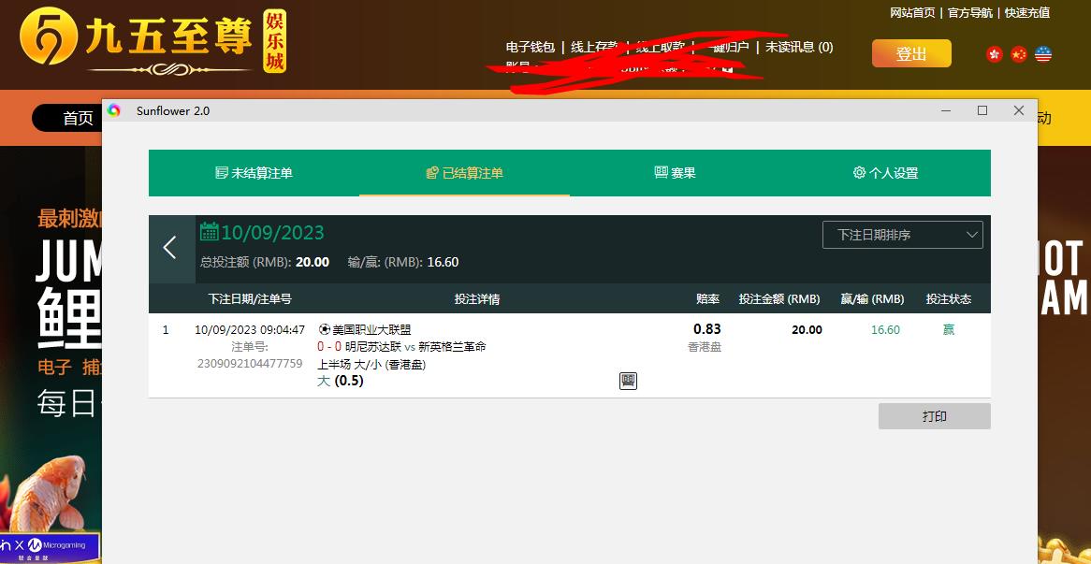Click the Microgaming logo at bottom left
Screen dimensions: 1091x564
(x=55, y=546)
